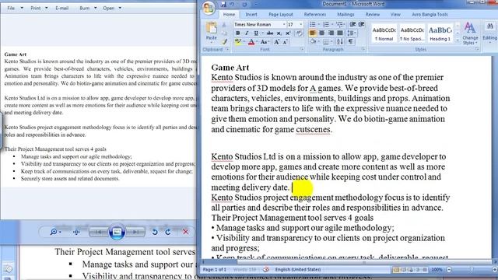The image size is (498, 280).
Task: Select the Normal style
Action: [384, 33]
